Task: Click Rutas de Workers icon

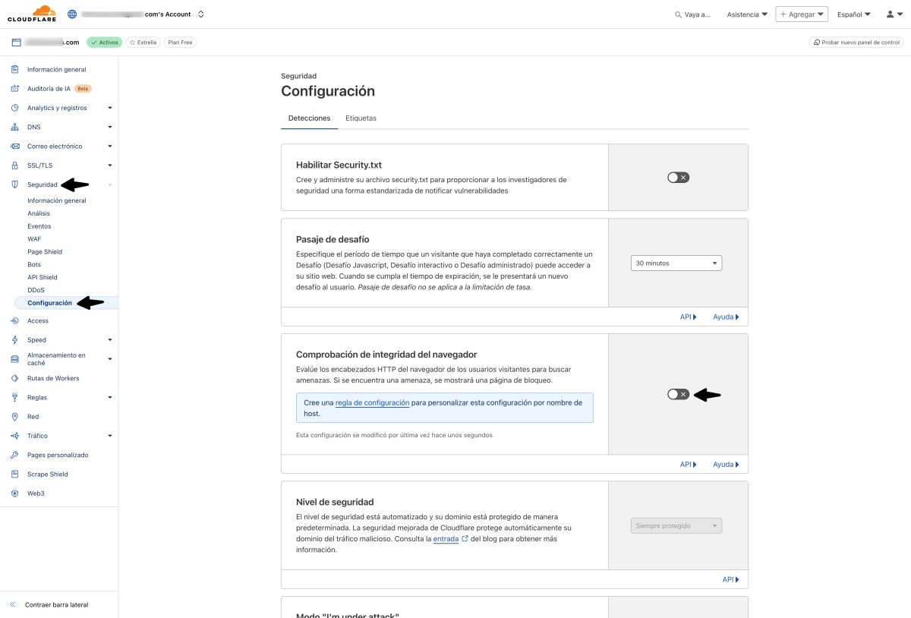Action: click(x=14, y=378)
